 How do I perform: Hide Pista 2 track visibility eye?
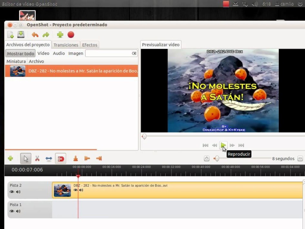pos(12,192)
